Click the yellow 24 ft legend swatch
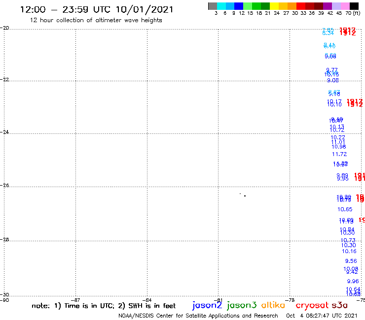 [x=274, y=6]
